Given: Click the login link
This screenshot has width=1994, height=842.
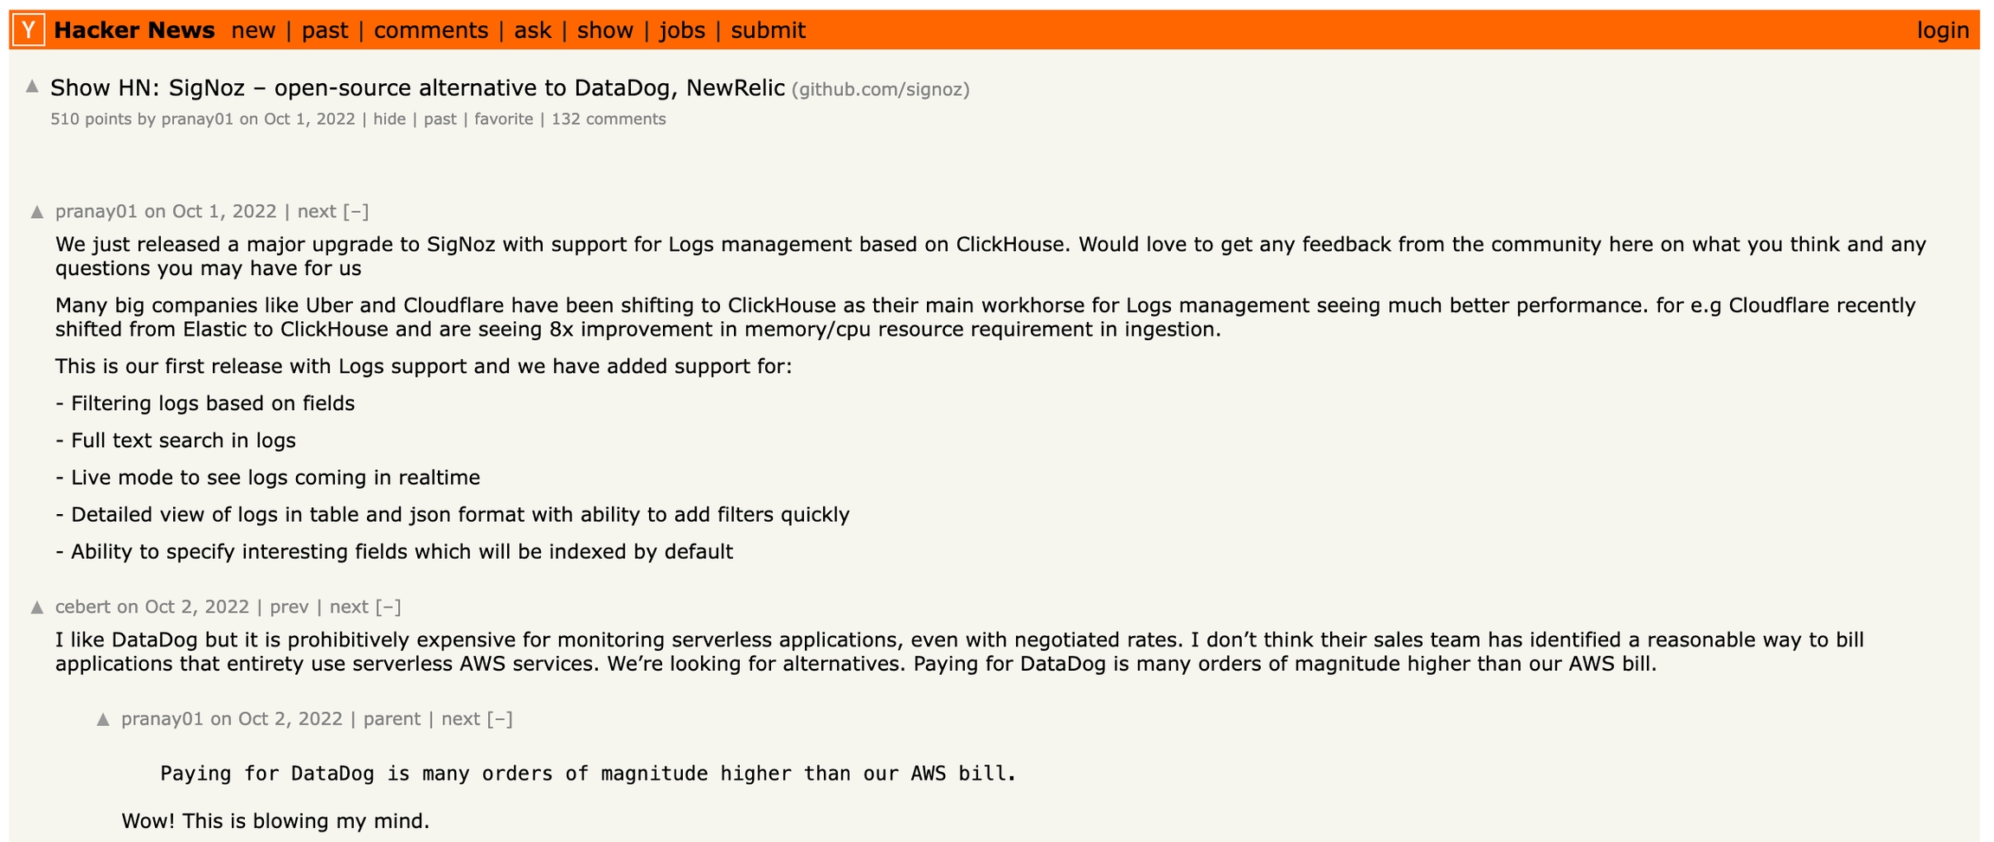Looking at the screenshot, I should (x=1943, y=30).
